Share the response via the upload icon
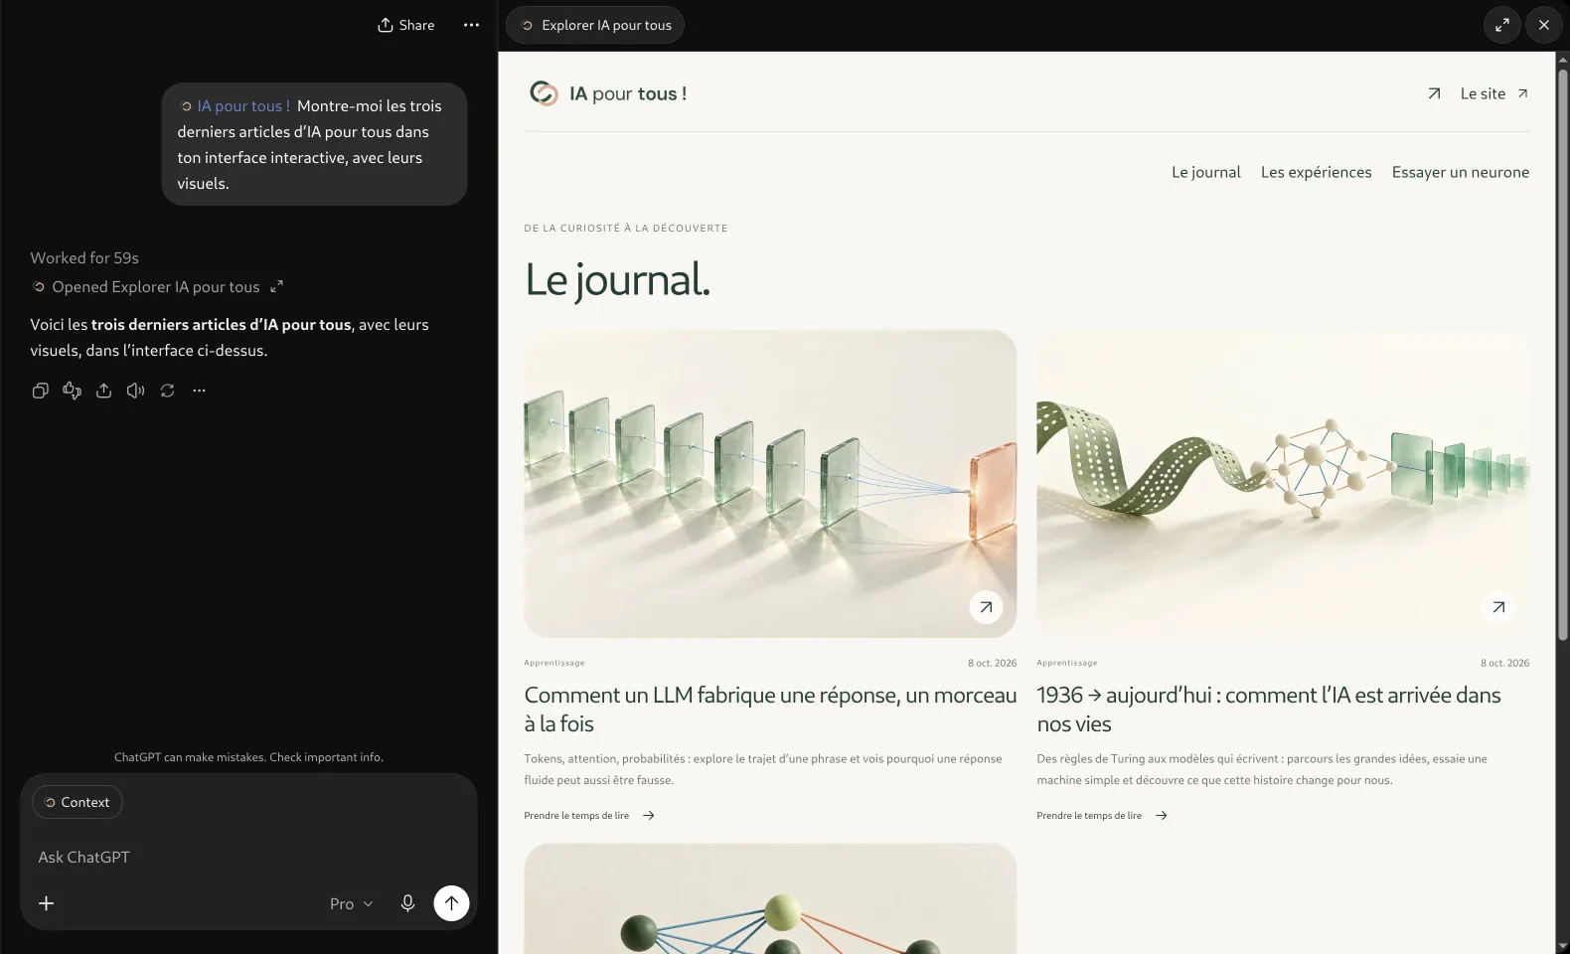The width and height of the screenshot is (1570, 954). [x=103, y=391]
